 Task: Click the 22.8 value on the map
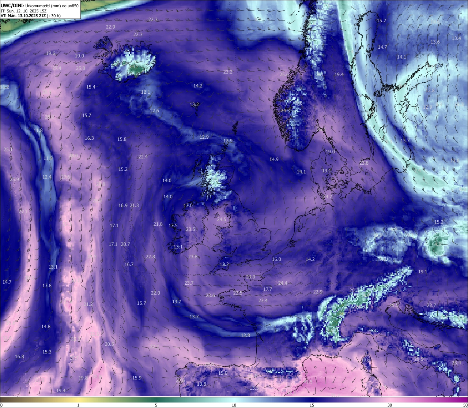click(x=150, y=257)
